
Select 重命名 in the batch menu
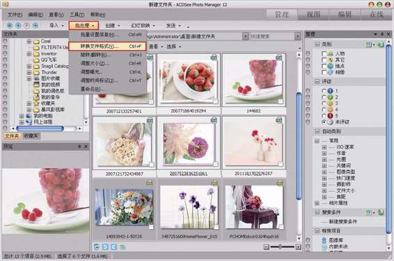tap(107, 89)
